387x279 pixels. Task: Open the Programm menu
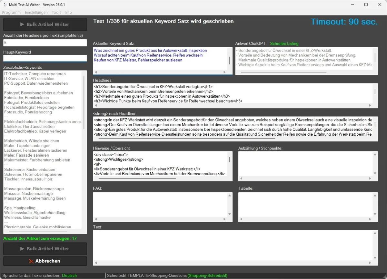[11, 12]
